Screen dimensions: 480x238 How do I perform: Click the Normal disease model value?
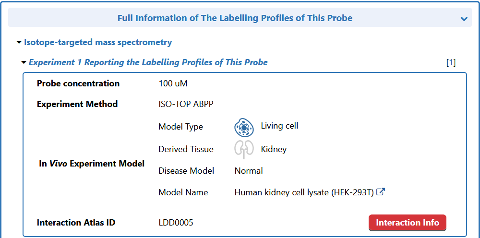pos(249,171)
